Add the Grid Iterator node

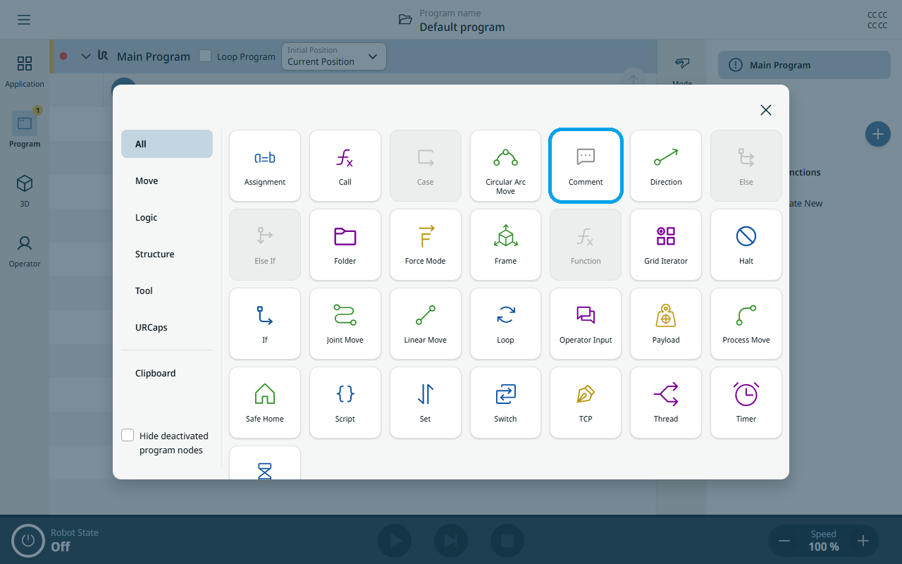point(666,245)
